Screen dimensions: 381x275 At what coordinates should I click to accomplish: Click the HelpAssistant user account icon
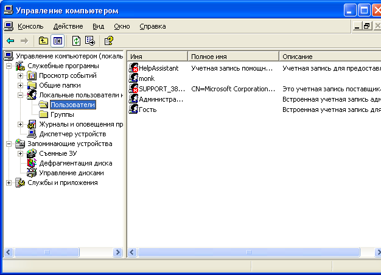point(133,68)
